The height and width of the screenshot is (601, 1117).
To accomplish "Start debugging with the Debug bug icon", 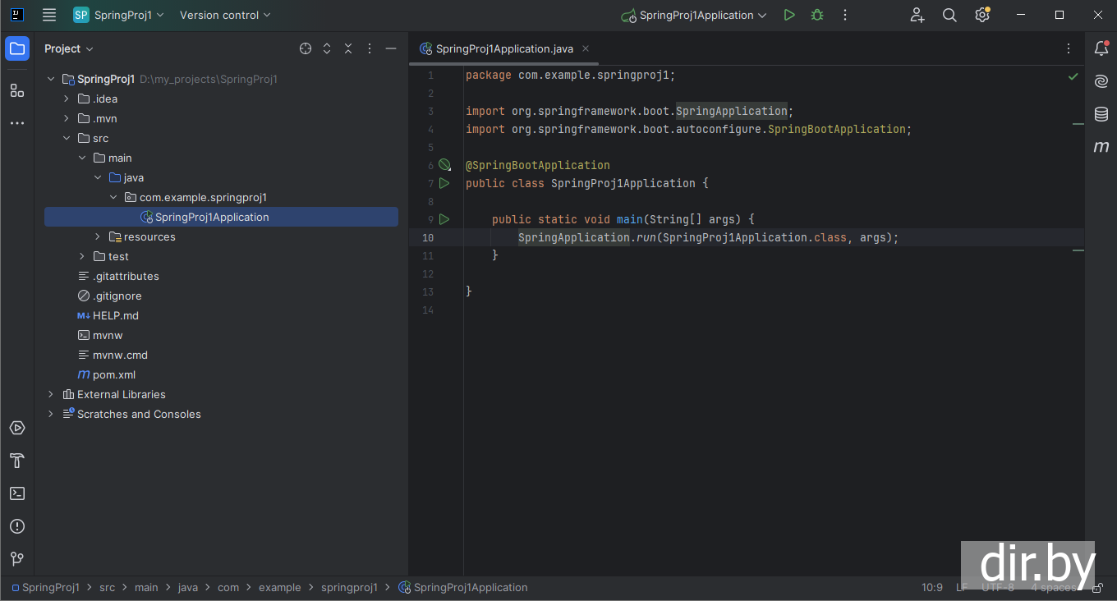I will [816, 15].
